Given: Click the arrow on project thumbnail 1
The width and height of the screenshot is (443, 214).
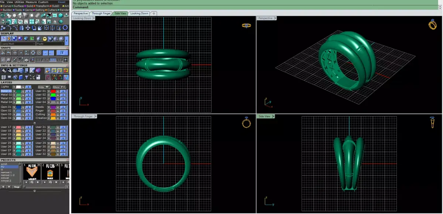Looking at the screenshot, I should (x=39, y=165).
